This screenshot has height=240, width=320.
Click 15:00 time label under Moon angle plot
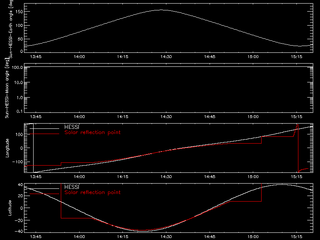pyautogui.click(x=253, y=116)
